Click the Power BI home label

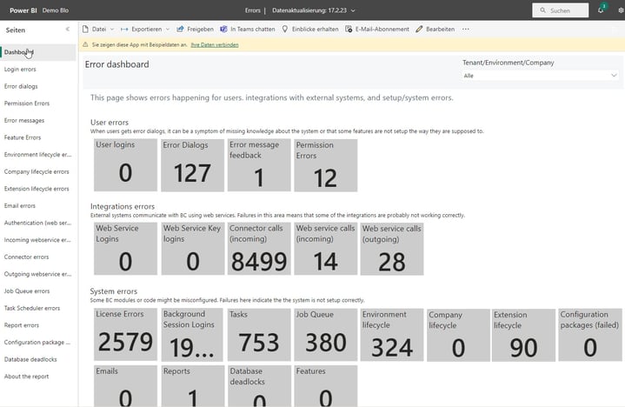[23, 10]
